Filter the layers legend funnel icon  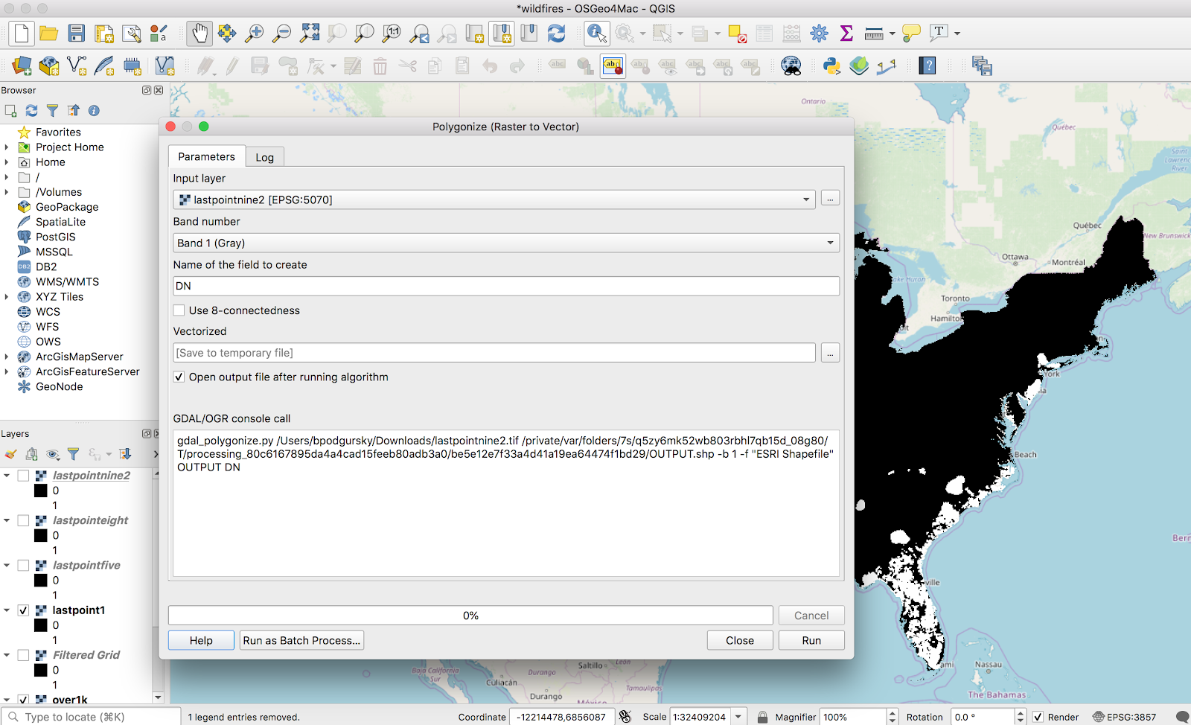click(73, 454)
